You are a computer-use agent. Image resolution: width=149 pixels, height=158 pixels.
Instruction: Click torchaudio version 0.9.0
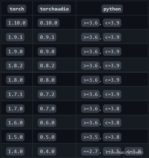47,51
